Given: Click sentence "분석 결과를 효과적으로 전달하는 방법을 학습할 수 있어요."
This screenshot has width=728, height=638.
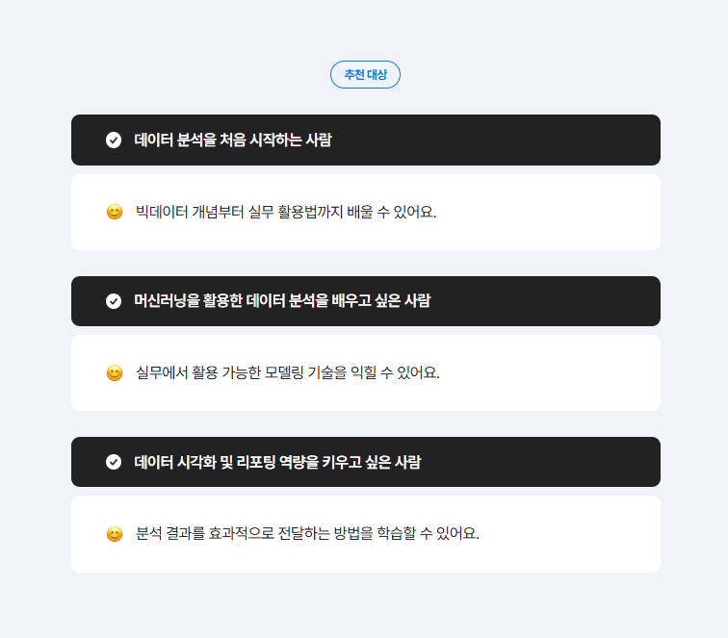Looking at the screenshot, I should (307, 534).
